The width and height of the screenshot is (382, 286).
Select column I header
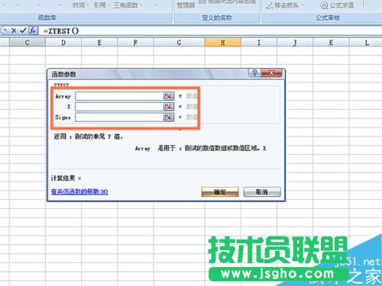tap(259, 43)
